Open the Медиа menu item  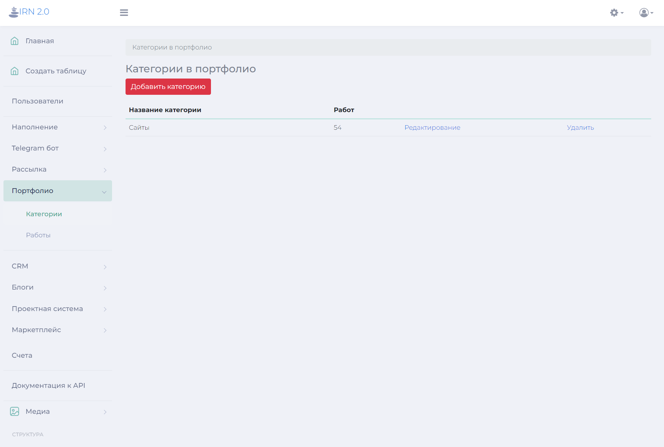(x=58, y=411)
